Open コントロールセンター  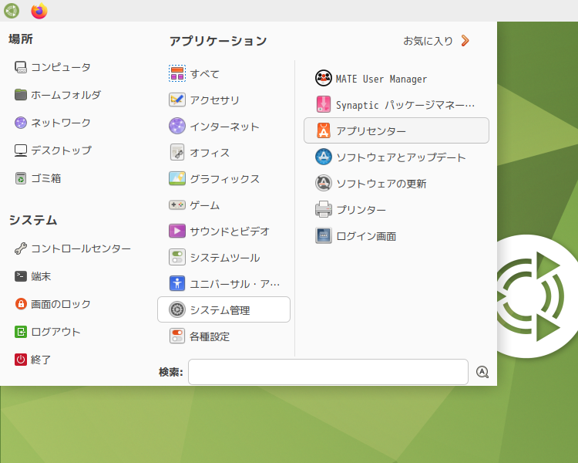pos(72,248)
